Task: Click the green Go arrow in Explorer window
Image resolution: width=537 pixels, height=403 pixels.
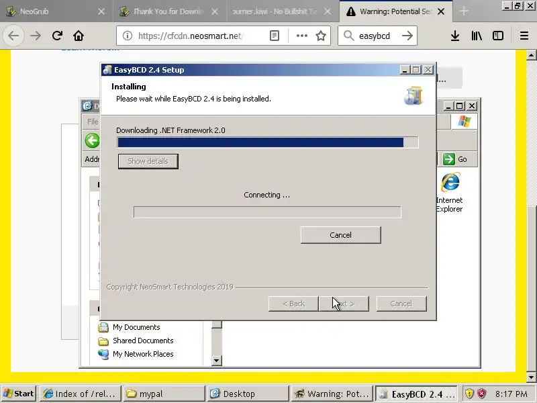Action: click(x=448, y=159)
